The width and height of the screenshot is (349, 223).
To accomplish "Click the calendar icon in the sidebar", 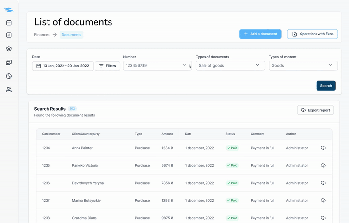I will 9,23.
